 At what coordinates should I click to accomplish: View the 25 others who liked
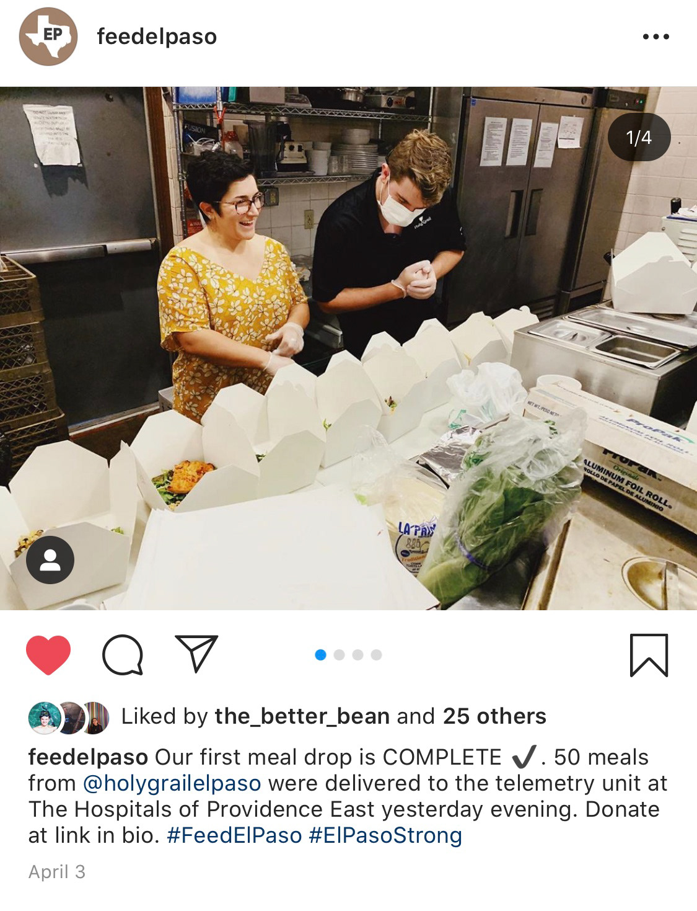(494, 716)
